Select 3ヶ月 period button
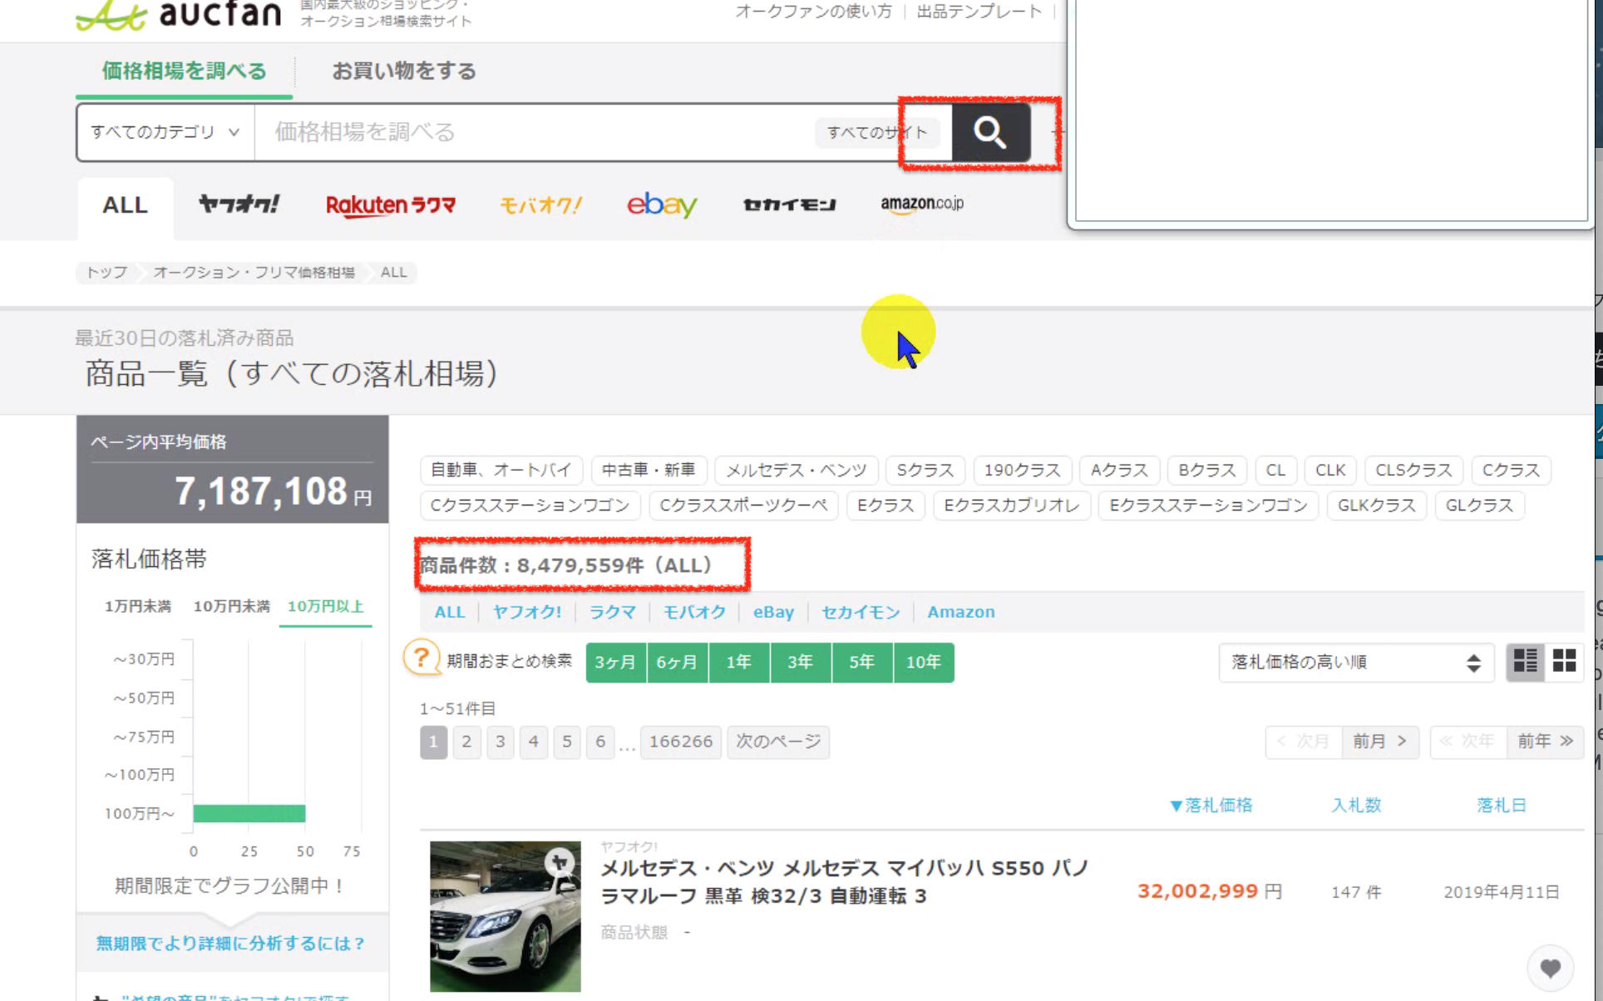The width and height of the screenshot is (1603, 1001). [616, 663]
